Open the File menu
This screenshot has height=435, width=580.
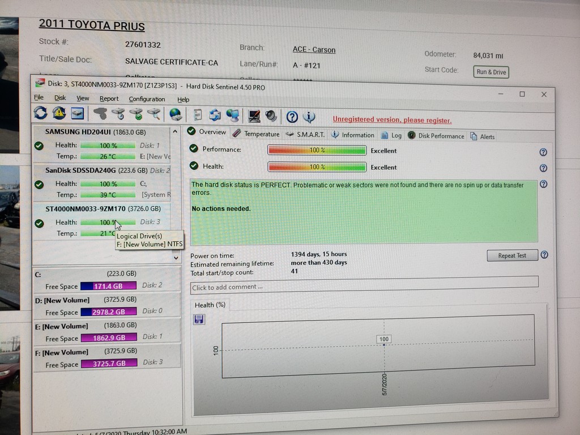(x=39, y=97)
